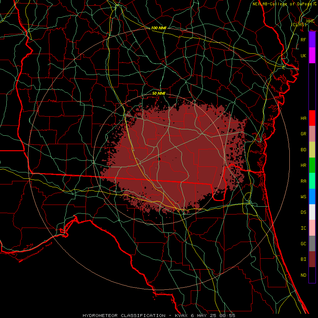Image resolution: width=318 pixels, height=318 pixels.
Task: Click the BI brown legend color block
Action: (x=312, y=259)
